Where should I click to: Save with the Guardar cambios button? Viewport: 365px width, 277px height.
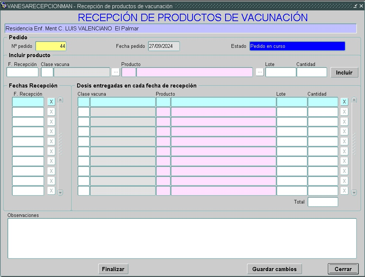[274, 269]
